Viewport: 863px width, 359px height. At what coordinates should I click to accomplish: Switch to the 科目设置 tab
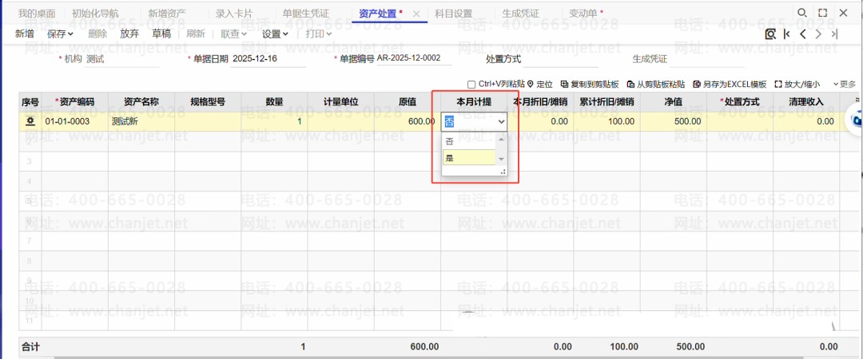[453, 14]
